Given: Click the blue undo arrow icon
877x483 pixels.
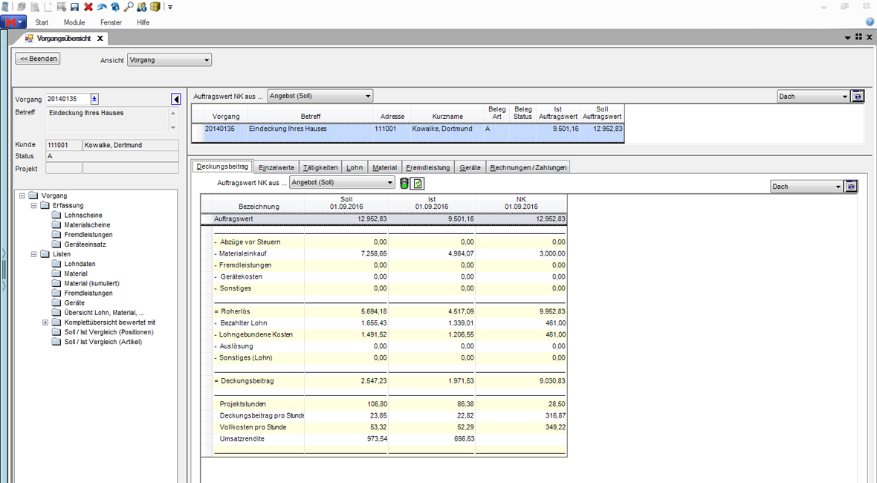Looking at the screenshot, I should tap(102, 7).
